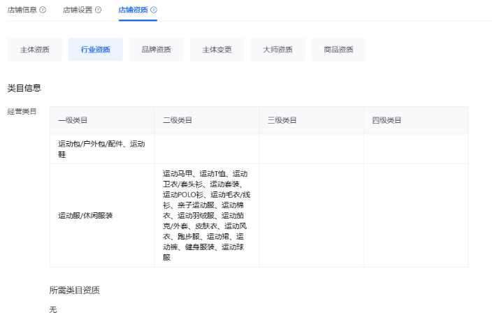Select the 运动包/户外包/配件 category cell
This screenshot has width=492, height=315.
click(x=101, y=149)
